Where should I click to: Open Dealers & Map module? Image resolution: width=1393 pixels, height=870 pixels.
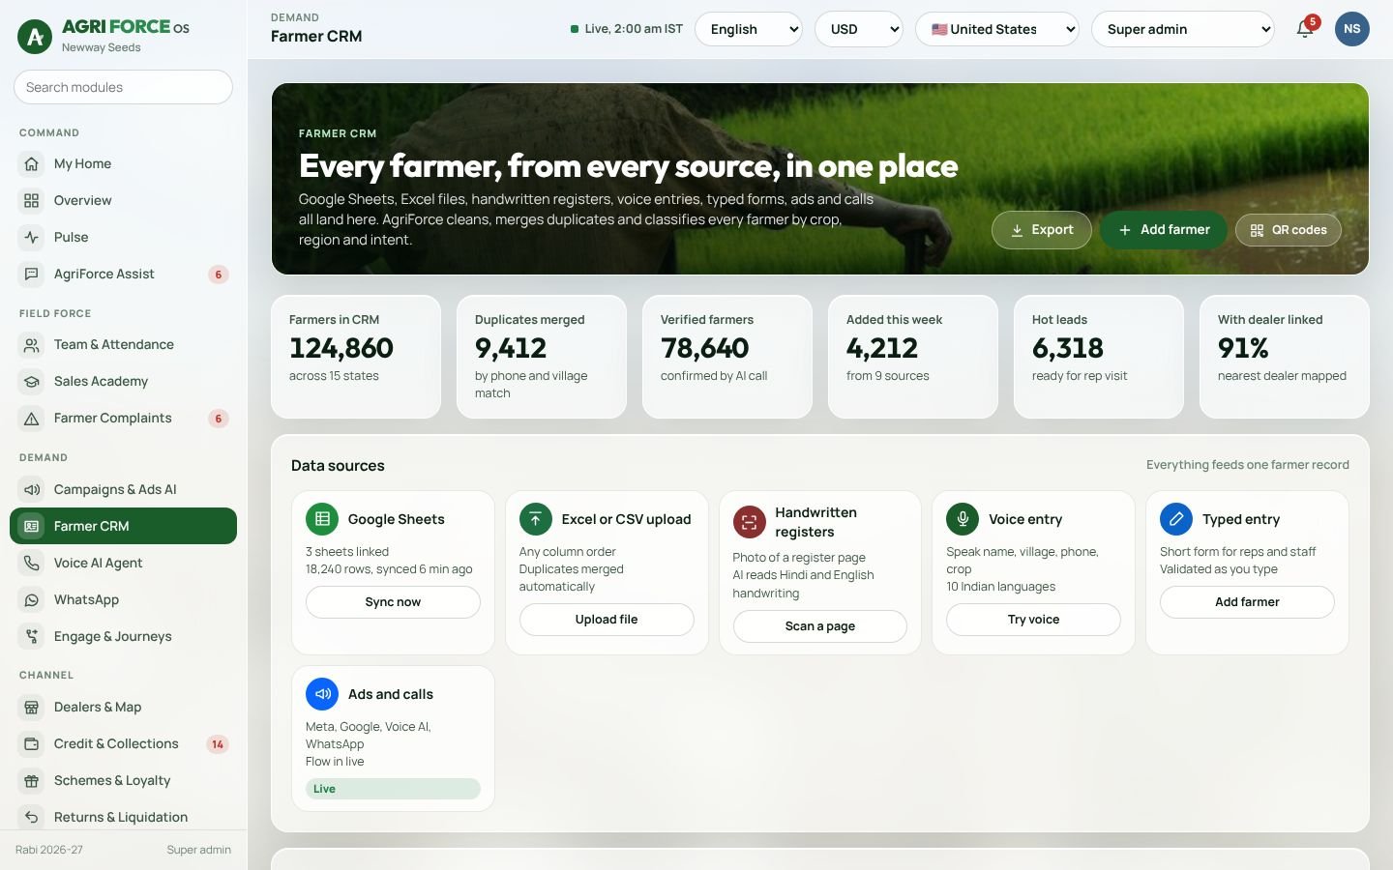click(x=123, y=707)
